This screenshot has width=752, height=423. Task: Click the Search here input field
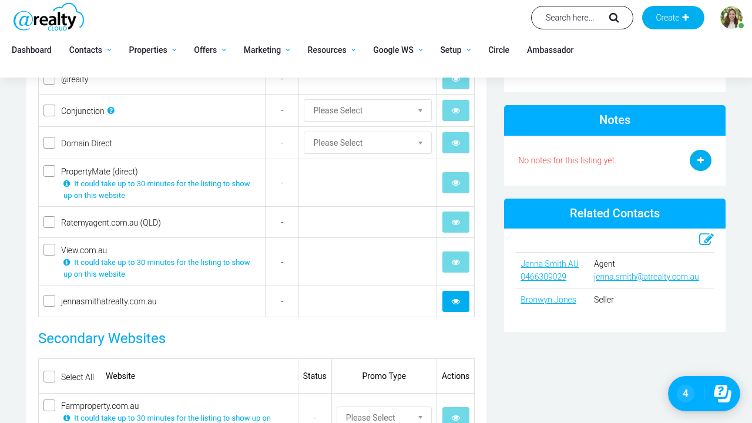pos(570,18)
